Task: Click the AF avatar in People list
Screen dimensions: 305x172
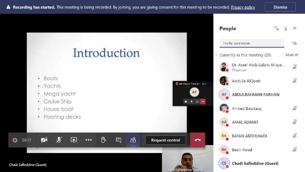Action: click(224, 95)
